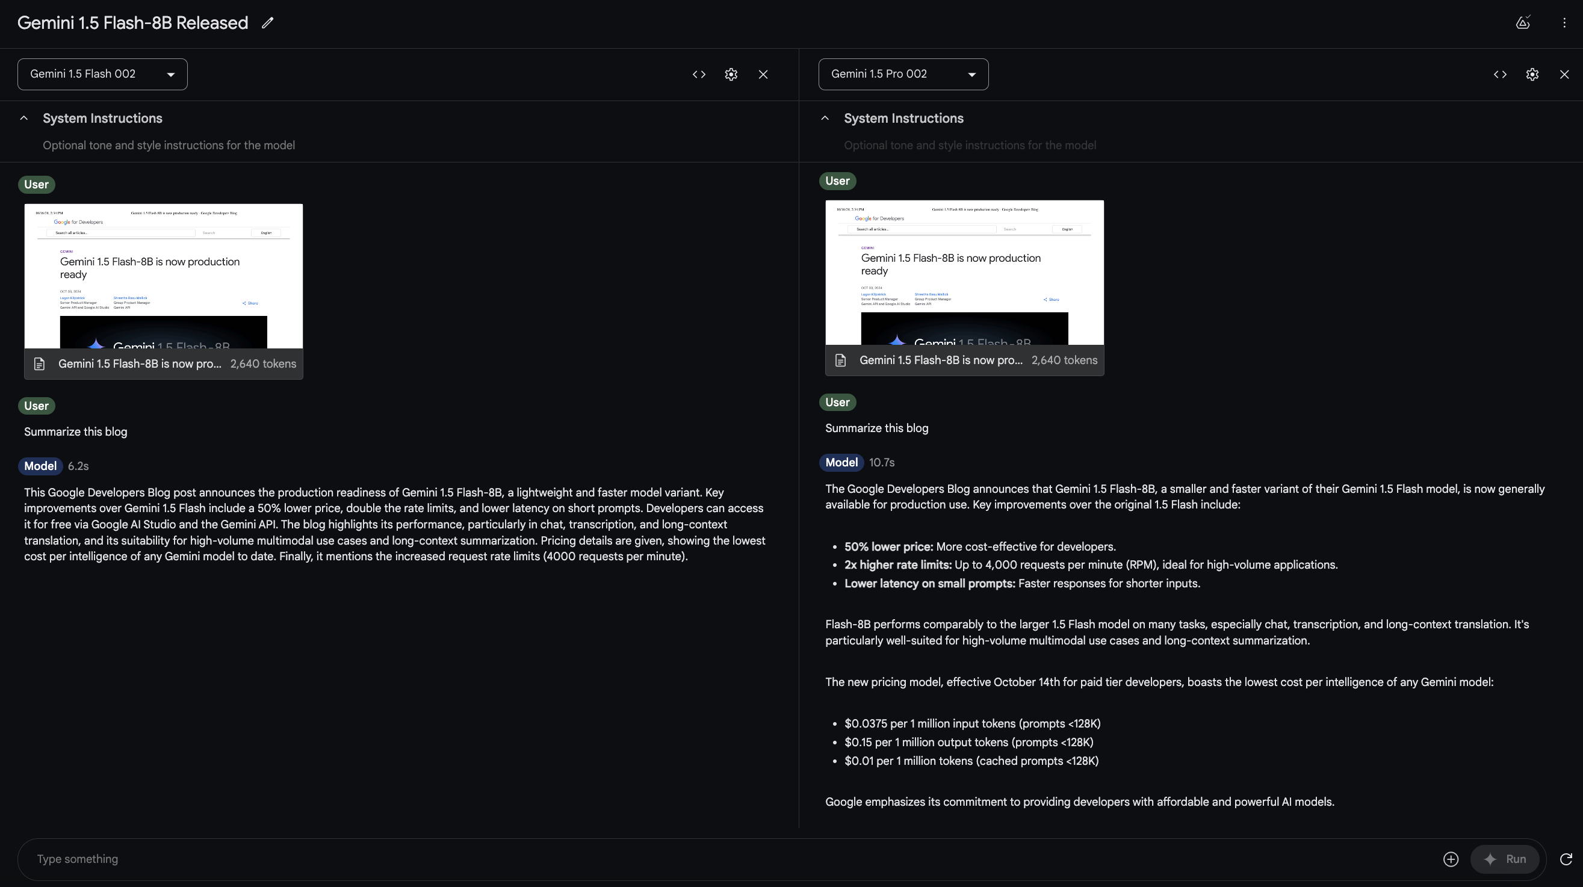Viewport: 1583px width, 887px height.
Task: Click the Model badge showing 6.2s
Action: tap(40, 466)
